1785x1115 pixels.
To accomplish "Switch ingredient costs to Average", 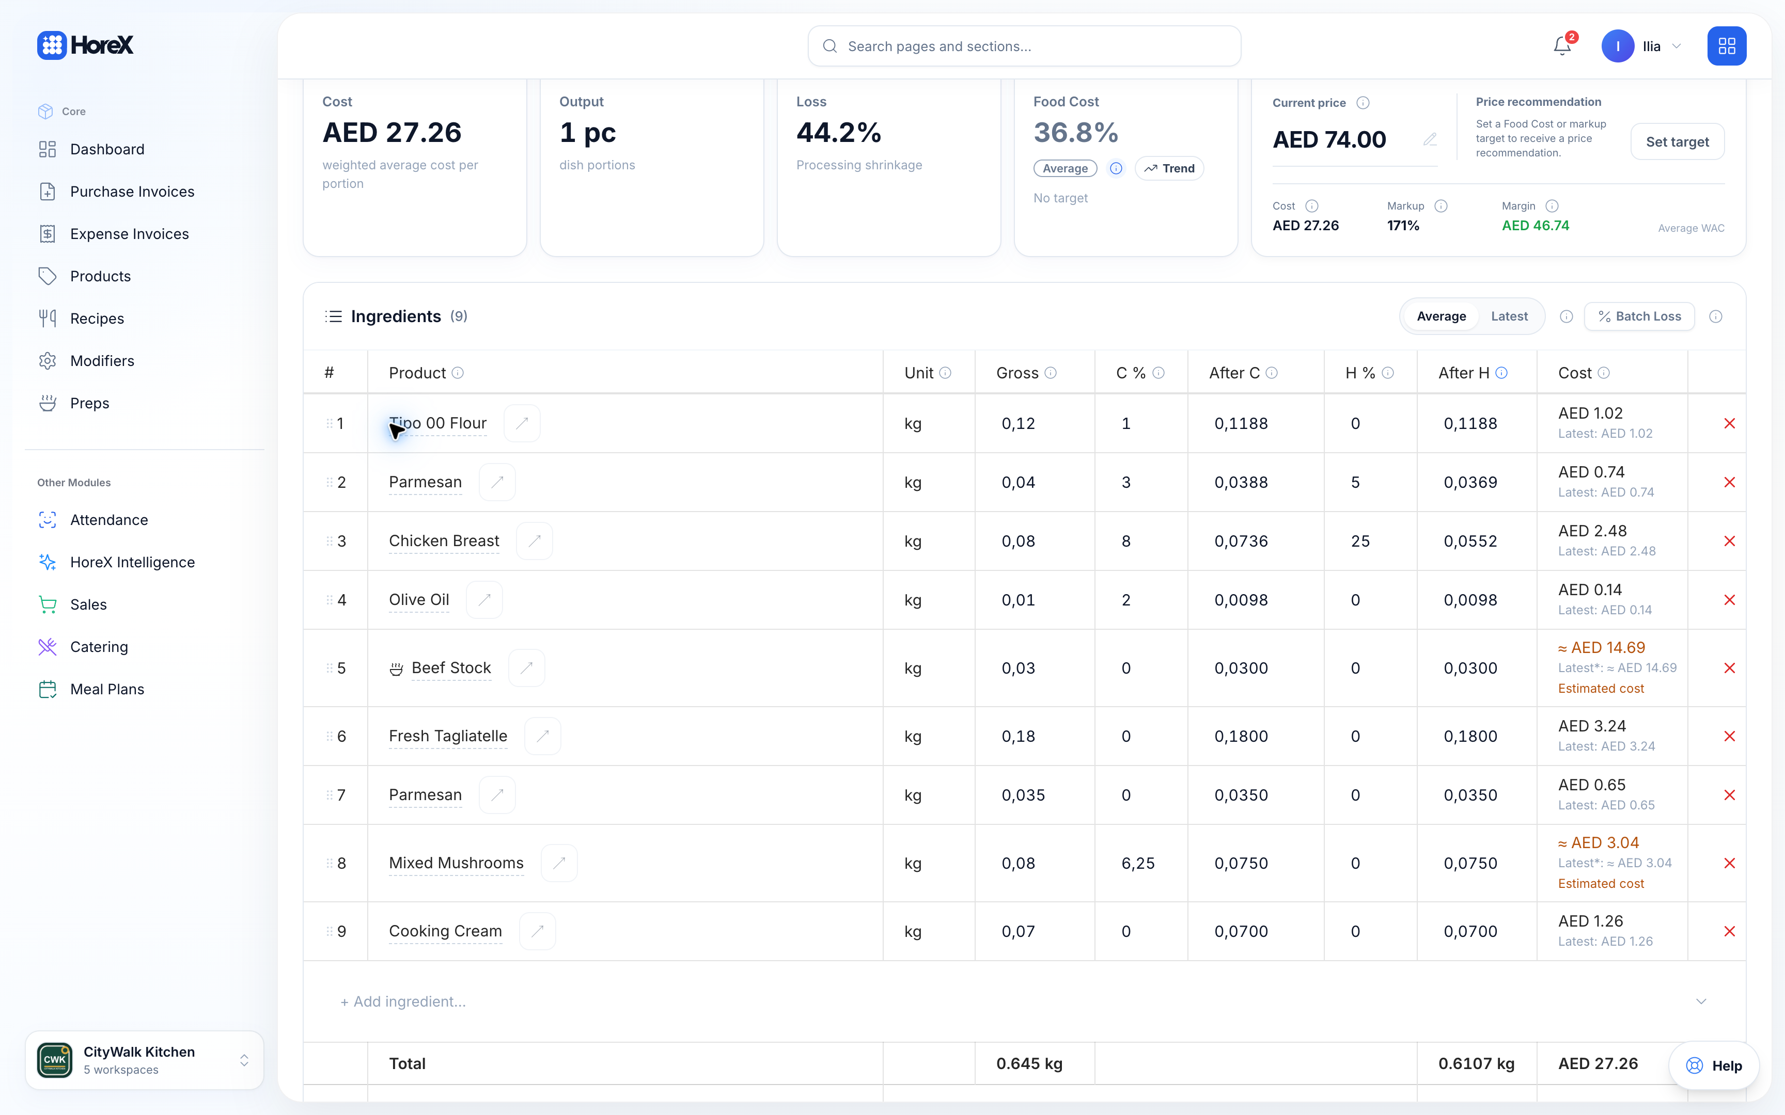I will tap(1440, 316).
